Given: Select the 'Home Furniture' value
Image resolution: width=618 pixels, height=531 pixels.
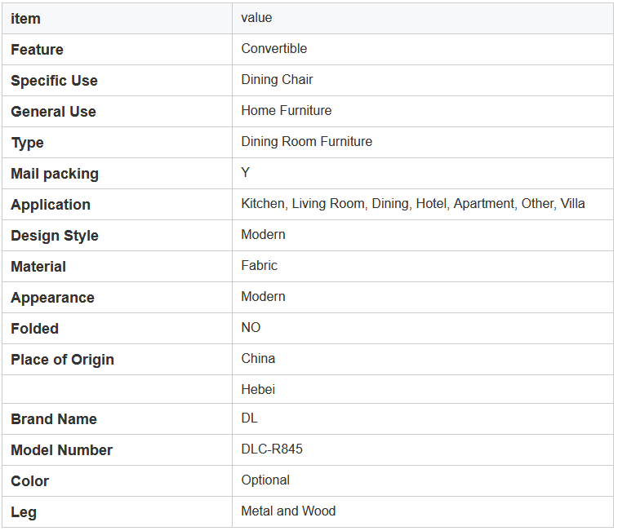Looking at the screenshot, I should point(286,110).
